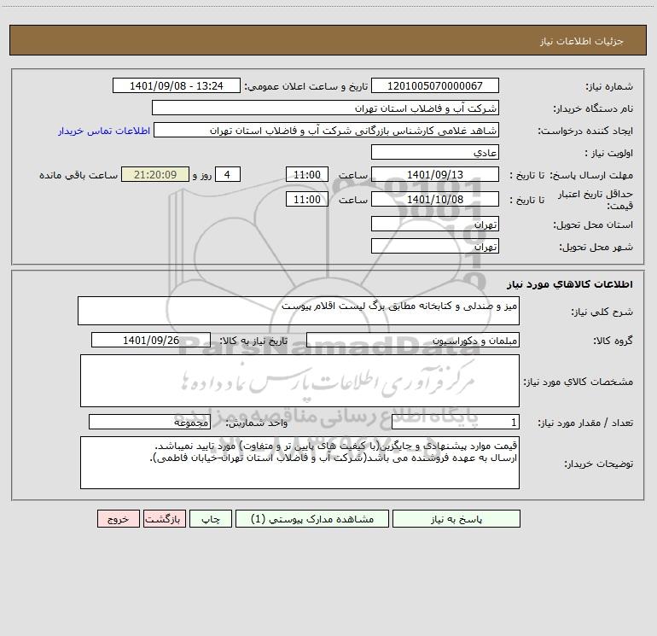Viewport: 657px width, 636px height.
Task: Click response deadline date 1401/09/13
Action: [x=435, y=174]
